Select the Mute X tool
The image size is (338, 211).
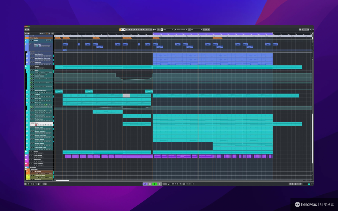click(136, 30)
